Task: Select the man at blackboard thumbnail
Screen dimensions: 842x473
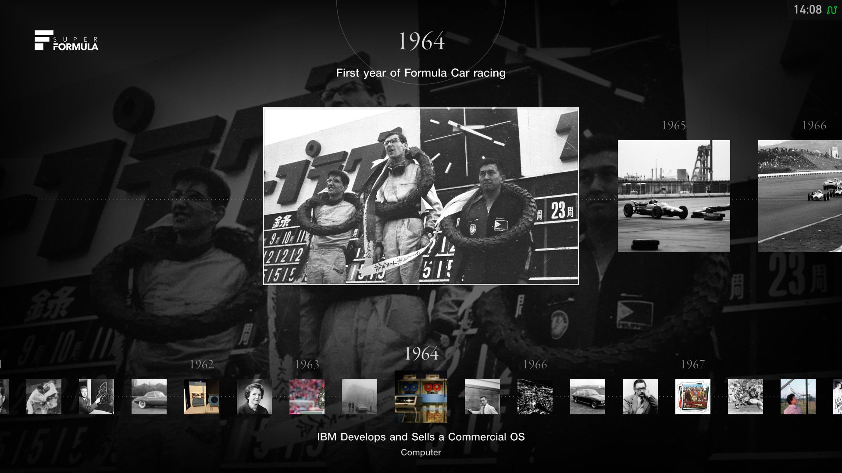Action: (96, 397)
